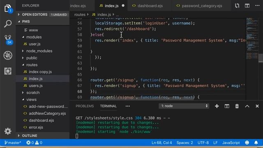Click 'routes' breadcrumb segment

(x=80, y=15)
